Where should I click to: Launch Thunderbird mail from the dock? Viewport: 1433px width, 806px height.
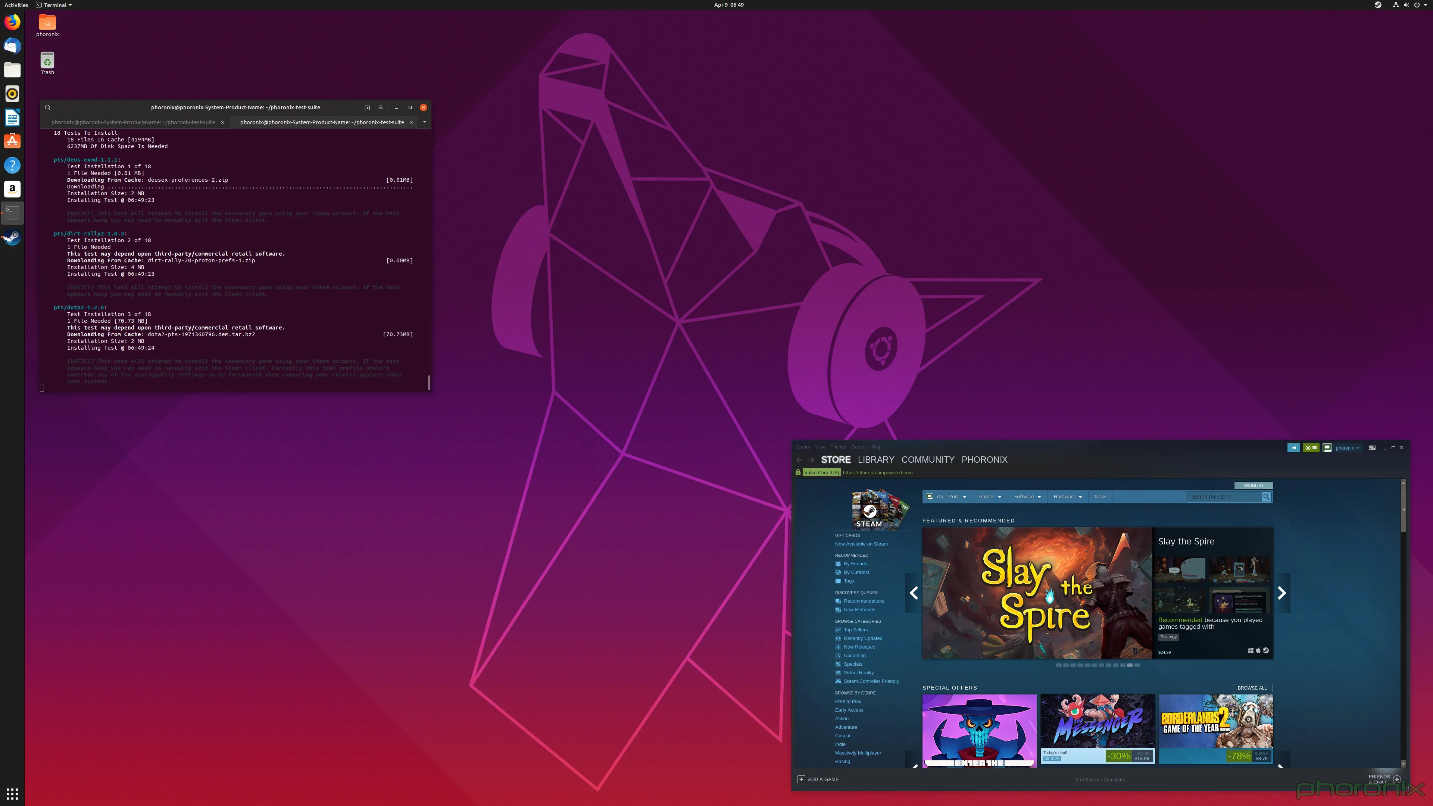pyautogui.click(x=12, y=46)
